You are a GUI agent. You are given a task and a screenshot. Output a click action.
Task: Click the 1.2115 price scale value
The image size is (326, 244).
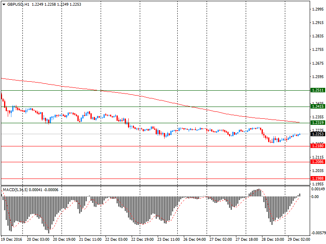coord(318,157)
